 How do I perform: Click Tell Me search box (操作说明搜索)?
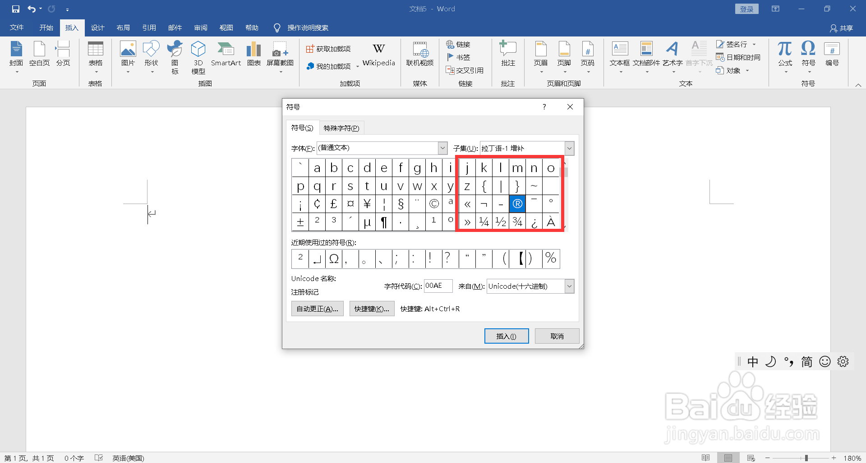click(x=308, y=28)
